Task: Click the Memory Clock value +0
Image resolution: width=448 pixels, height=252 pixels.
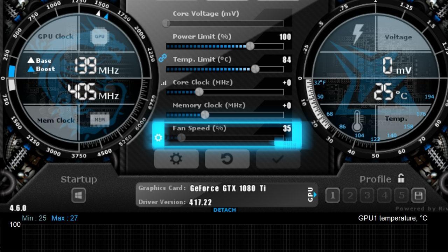Action: pyautogui.click(x=287, y=105)
